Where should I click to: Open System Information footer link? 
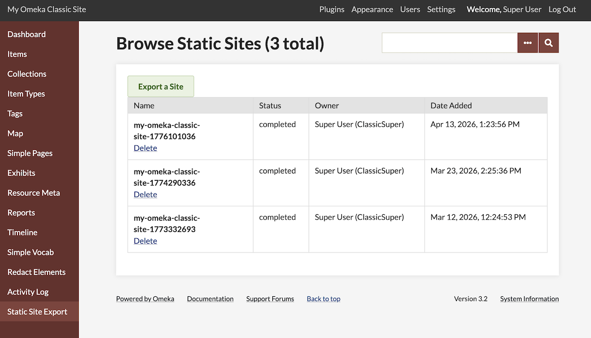[x=529, y=299]
